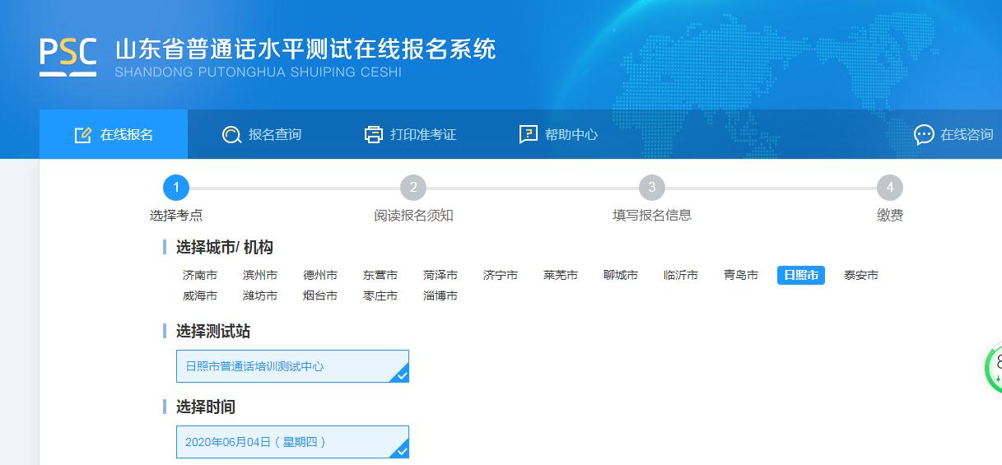Viewport: 1002px width, 465px height.
Task: Select city 莱芜市
Action: [561, 275]
